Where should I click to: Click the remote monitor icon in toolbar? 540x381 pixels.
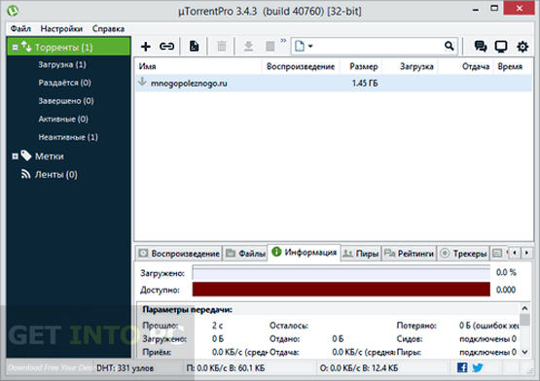[501, 47]
